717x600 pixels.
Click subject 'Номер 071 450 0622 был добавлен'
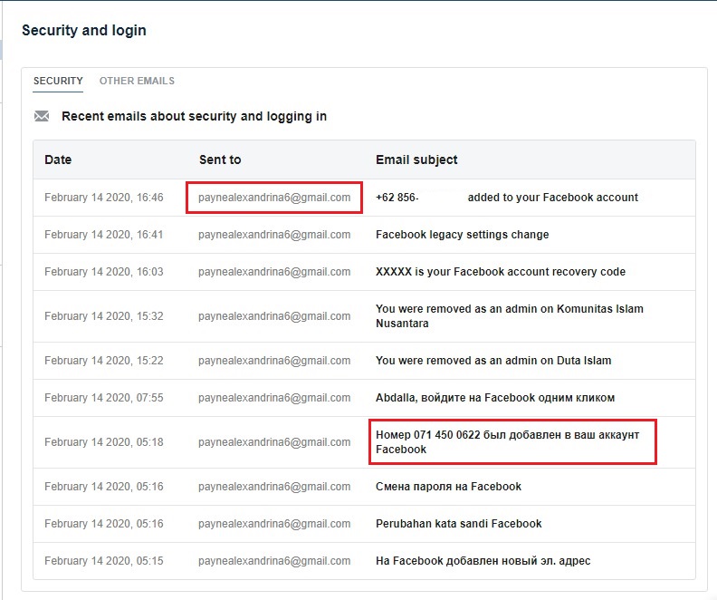click(508, 442)
